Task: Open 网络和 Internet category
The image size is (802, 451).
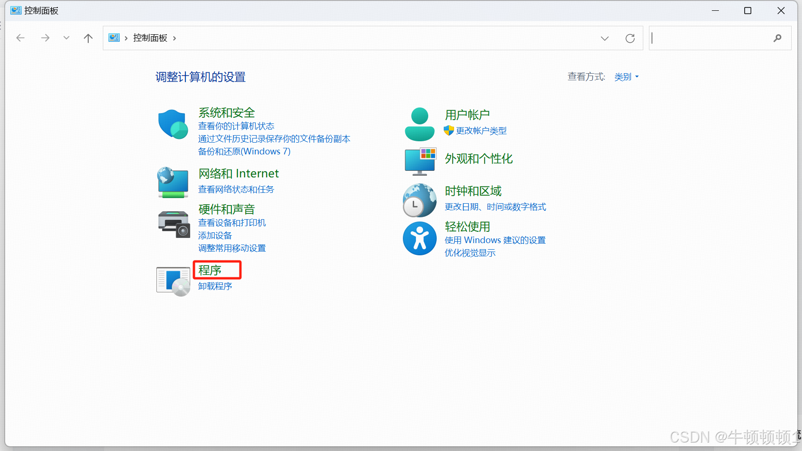Action: 239,174
